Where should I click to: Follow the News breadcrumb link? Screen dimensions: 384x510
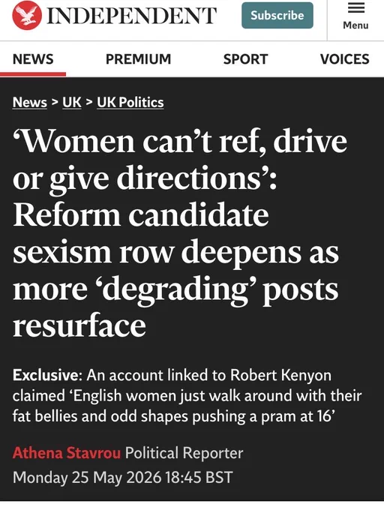[x=29, y=103]
